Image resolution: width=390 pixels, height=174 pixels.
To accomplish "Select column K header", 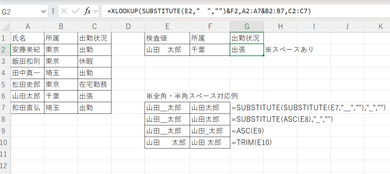I will click(377, 27).
